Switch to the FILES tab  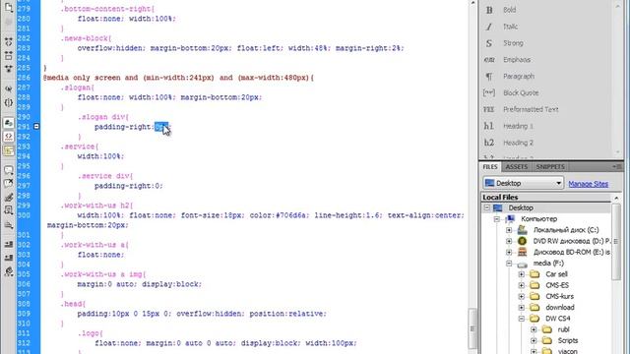coord(490,166)
